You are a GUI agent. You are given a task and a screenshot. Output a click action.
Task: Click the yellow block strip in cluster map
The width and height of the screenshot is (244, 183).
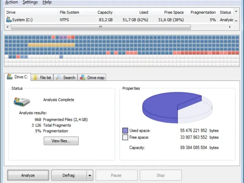point(51,45)
